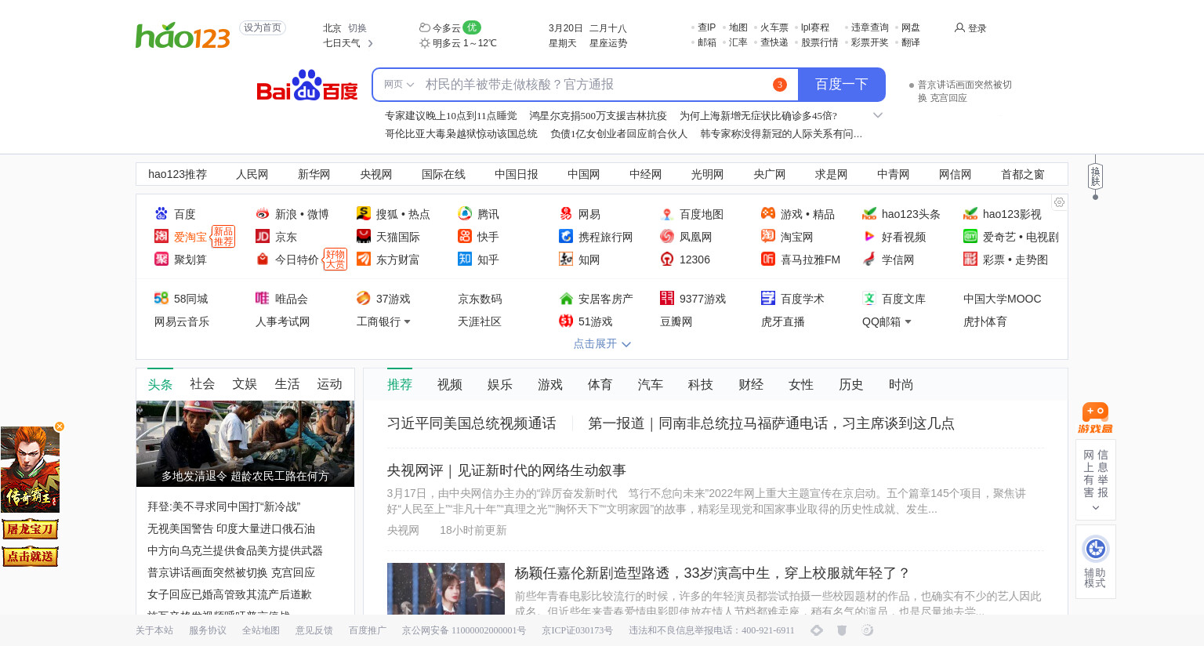Open 意见反馈 footer link
This screenshot has width=1204, height=646.
[314, 630]
